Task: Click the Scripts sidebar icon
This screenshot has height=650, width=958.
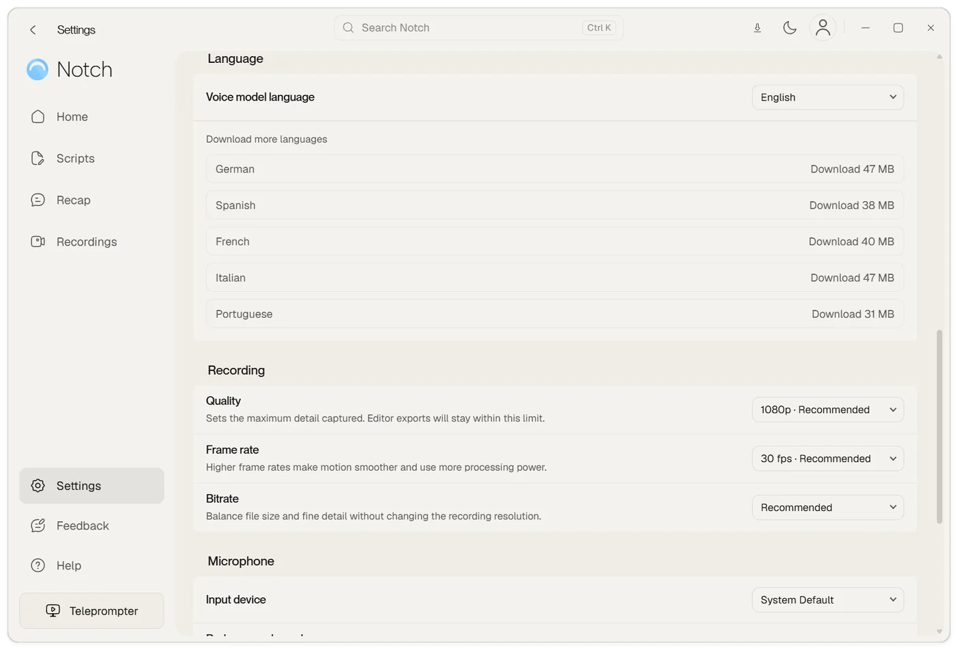Action: pos(38,158)
